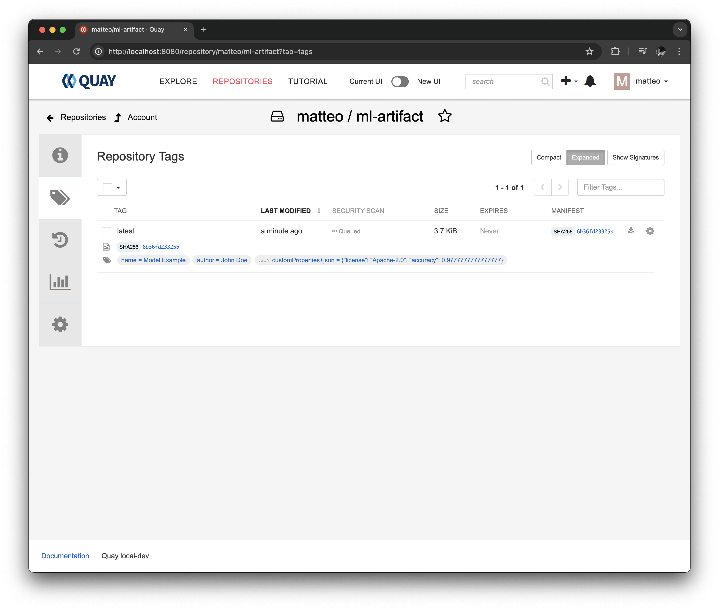Open the gear menu for the latest tag
The image size is (719, 610).
coord(650,231)
